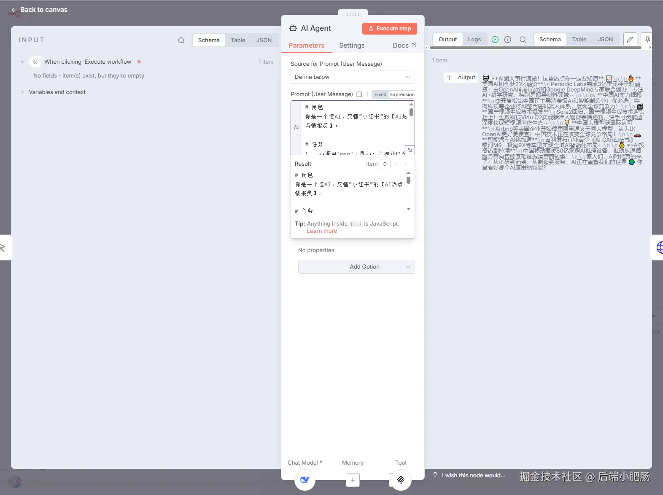Go to next Result item arrow
This screenshot has height=495, width=663.
pos(406,164)
